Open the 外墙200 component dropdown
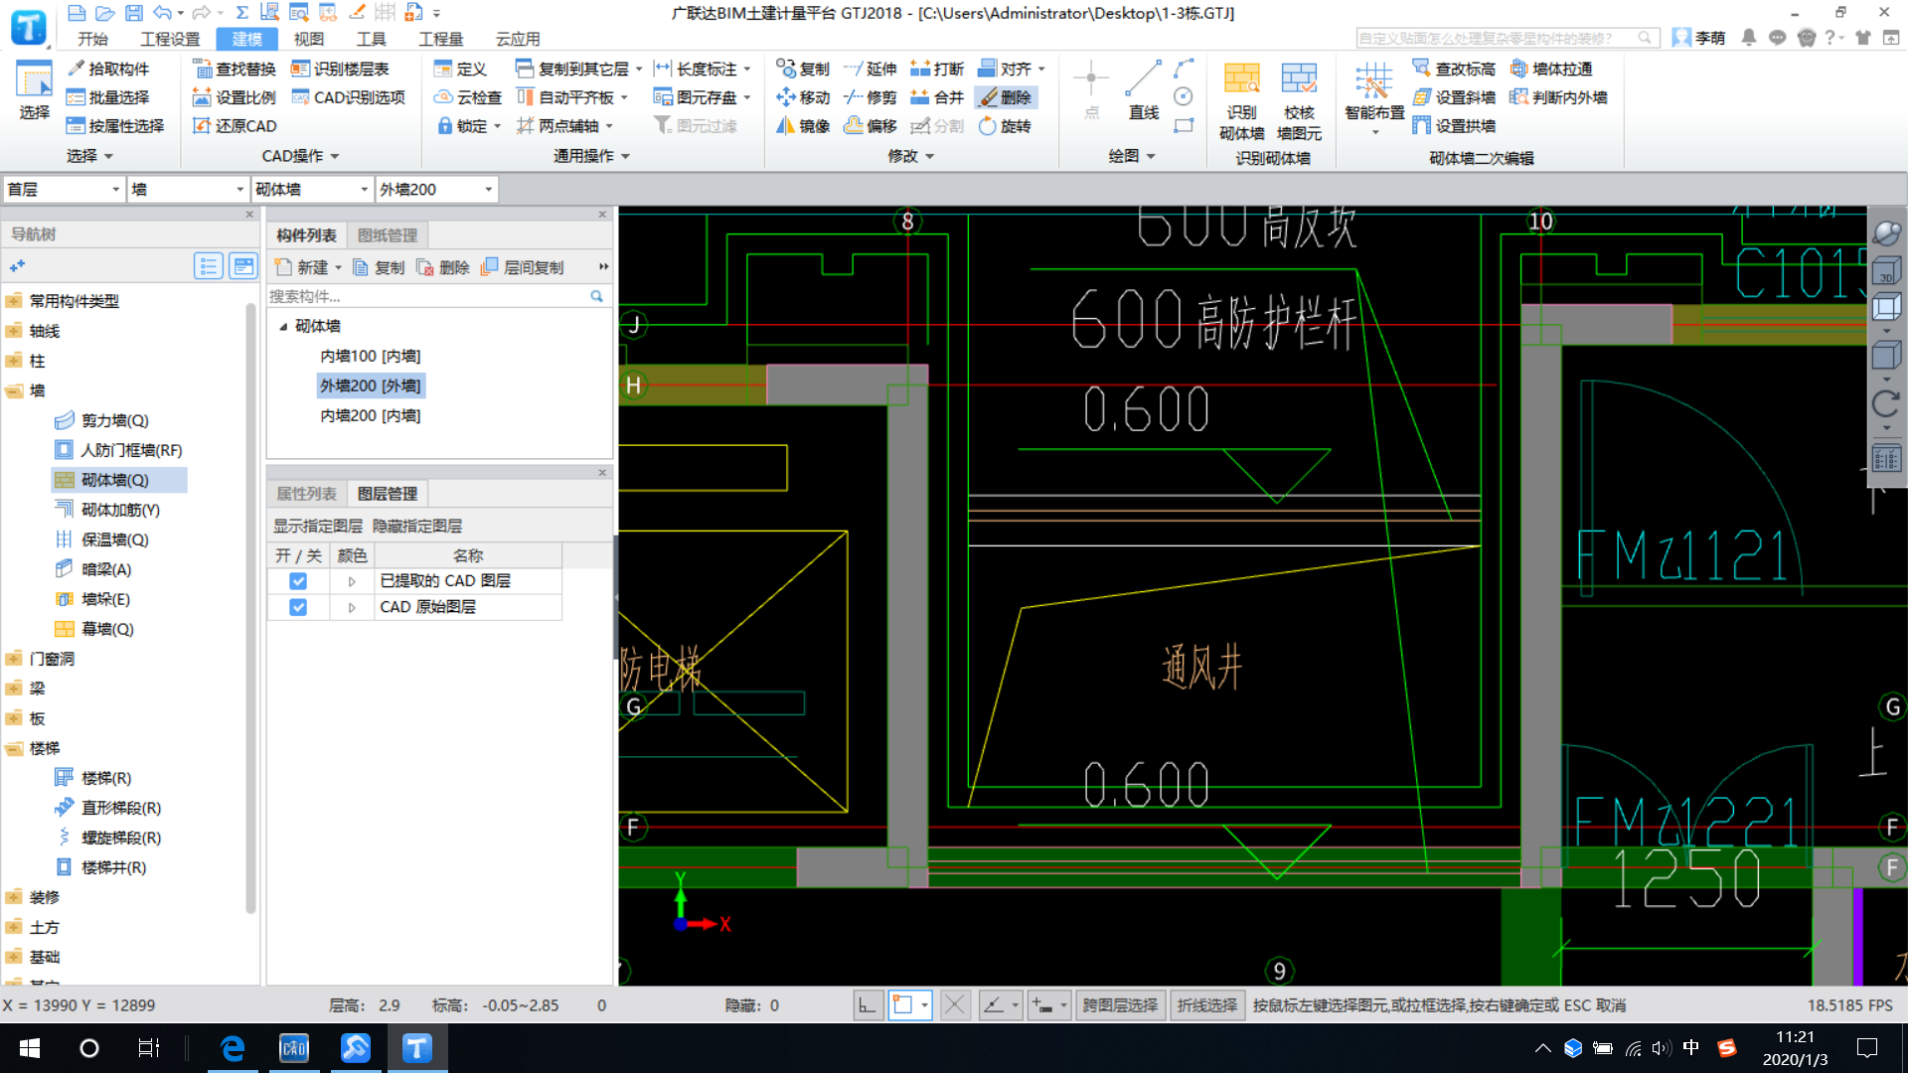The width and height of the screenshot is (1908, 1073). point(436,189)
